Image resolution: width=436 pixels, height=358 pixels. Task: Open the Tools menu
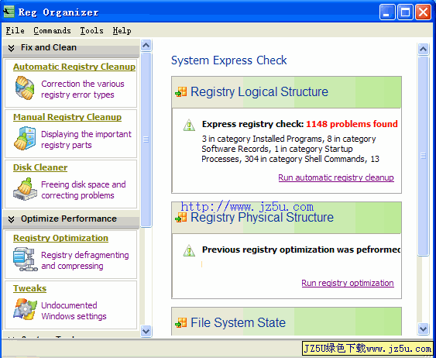coord(91,30)
